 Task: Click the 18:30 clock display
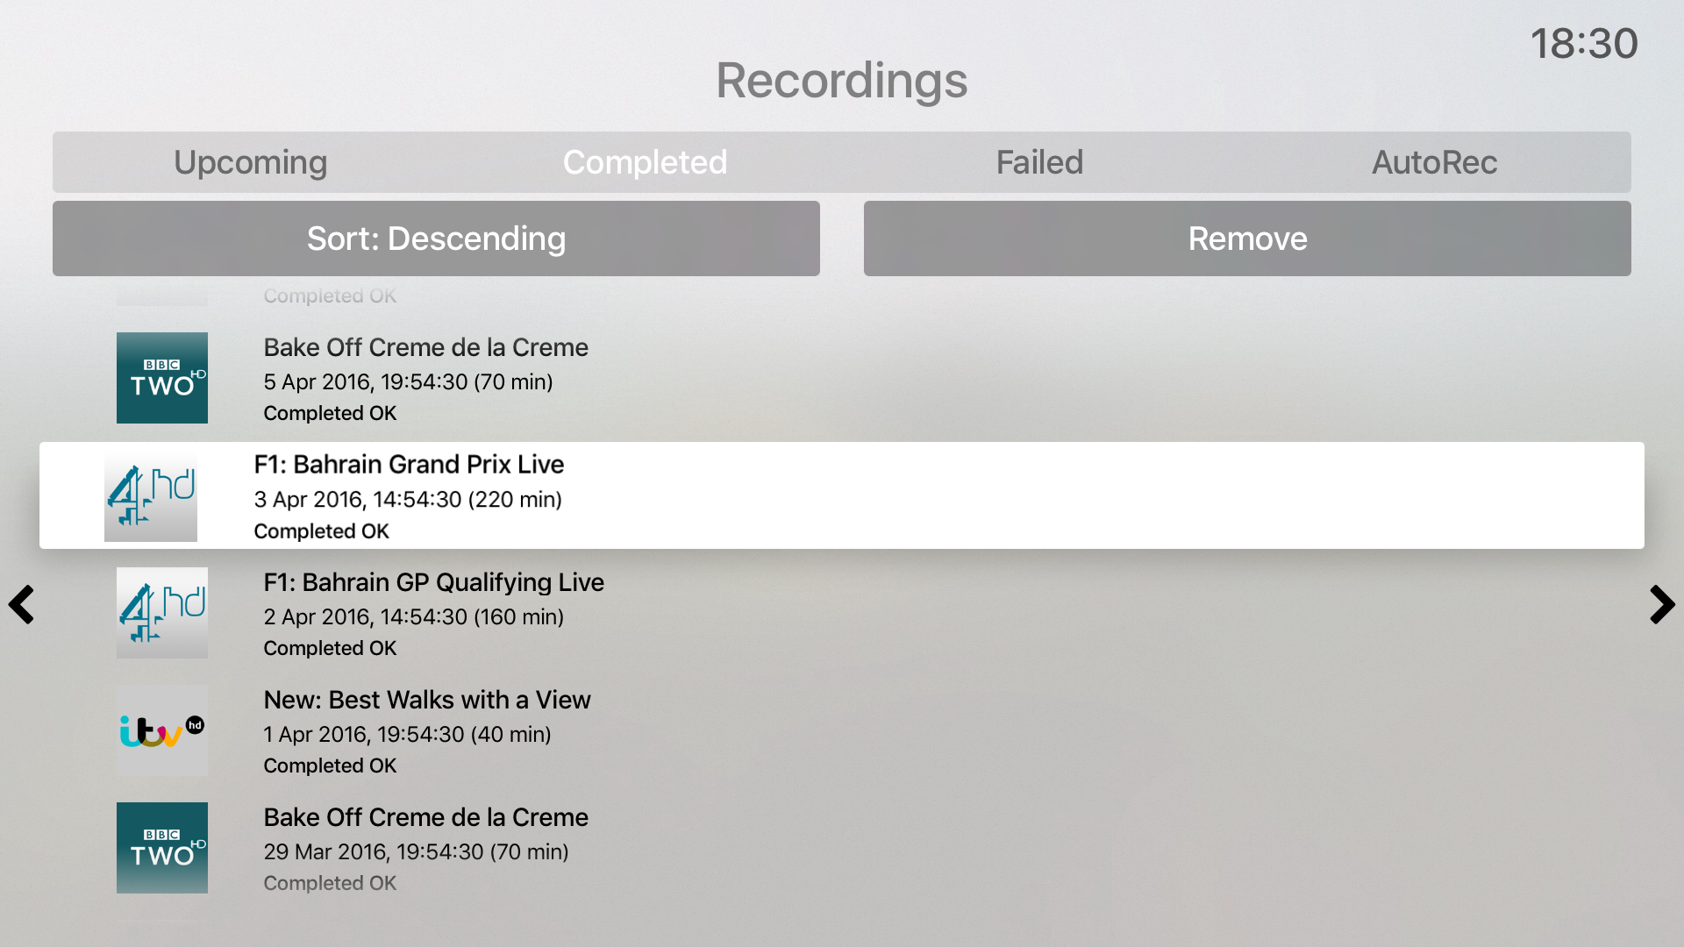(1584, 43)
